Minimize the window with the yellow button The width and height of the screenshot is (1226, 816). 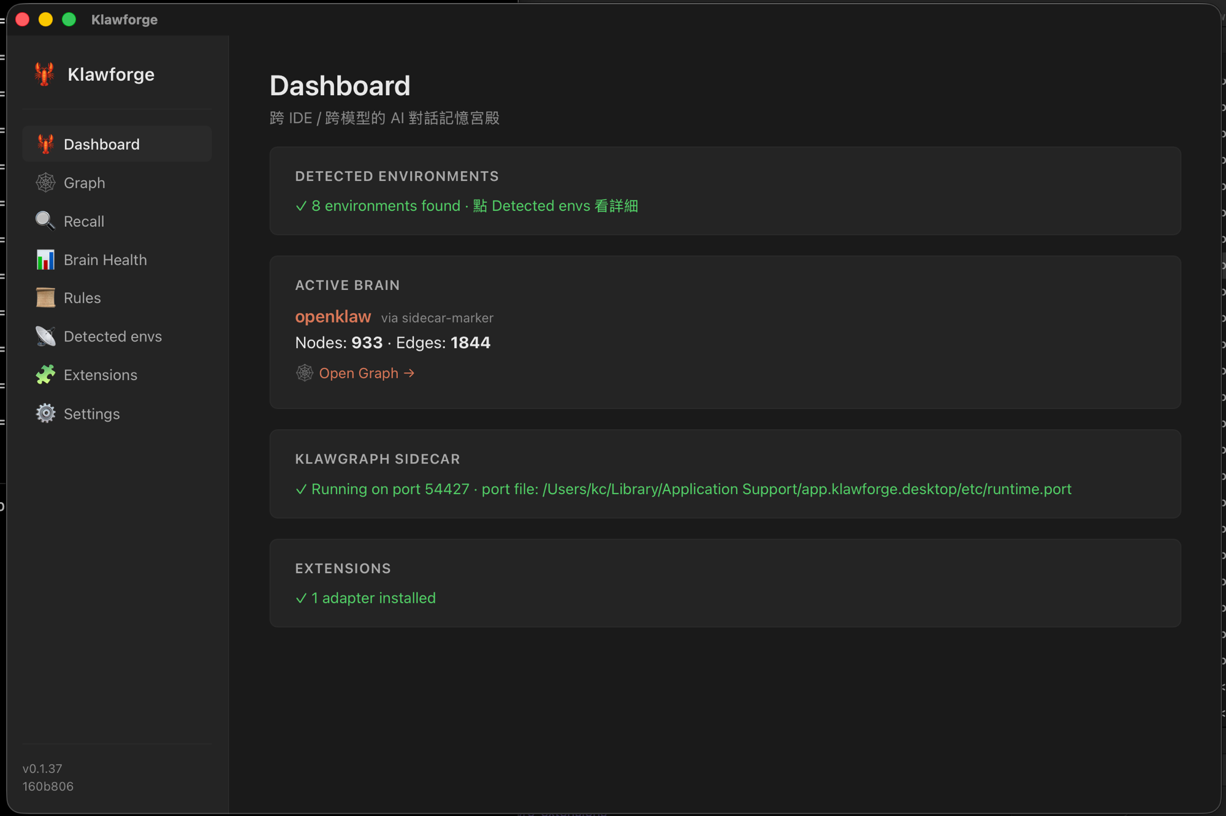[x=46, y=20]
